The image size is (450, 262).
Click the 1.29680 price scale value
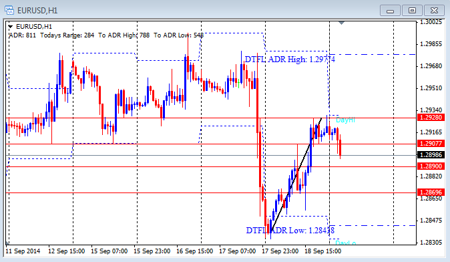[x=431, y=66]
